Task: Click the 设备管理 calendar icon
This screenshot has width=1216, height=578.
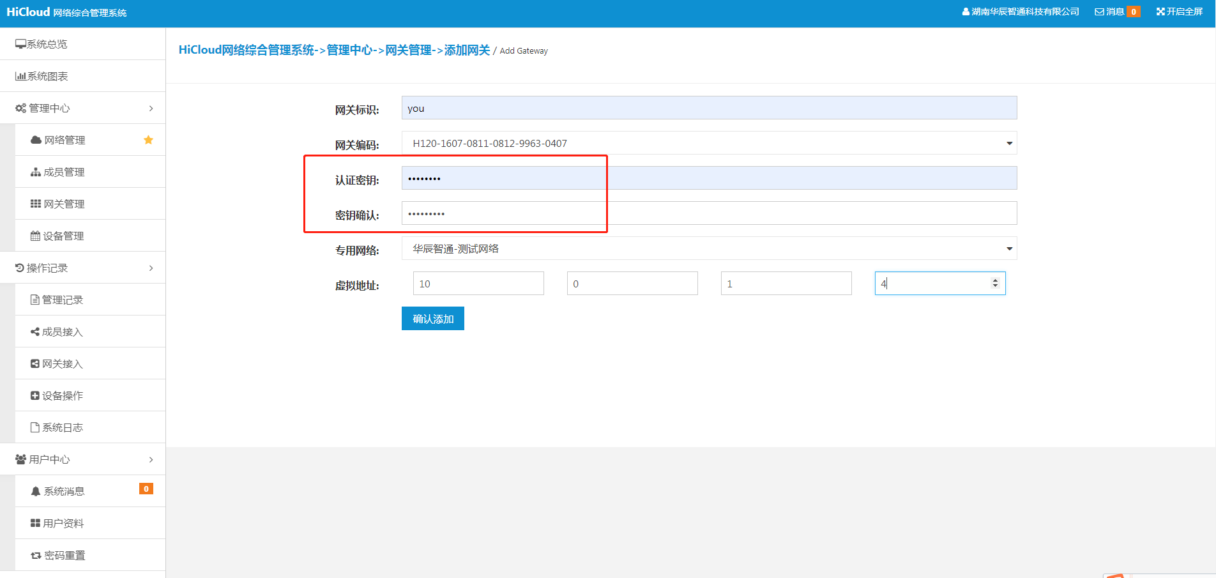Action: [x=36, y=236]
